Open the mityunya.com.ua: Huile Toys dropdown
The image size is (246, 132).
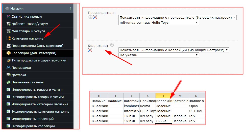pyautogui.click(x=159, y=23)
